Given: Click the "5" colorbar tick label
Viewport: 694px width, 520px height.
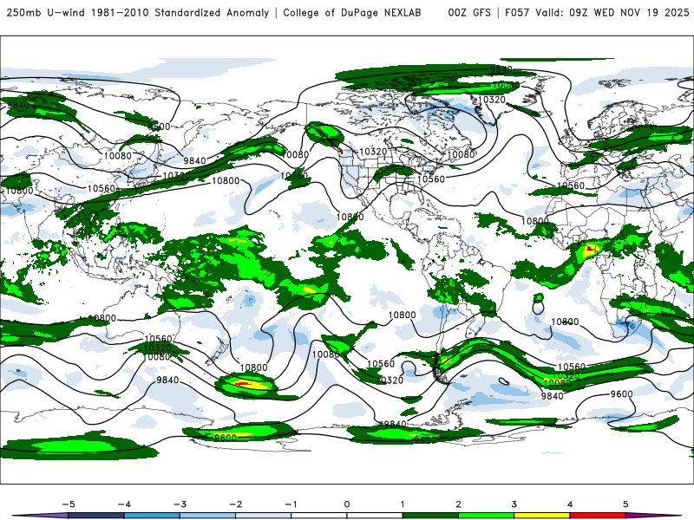Looking at the screenshot, I should point(625,504).
